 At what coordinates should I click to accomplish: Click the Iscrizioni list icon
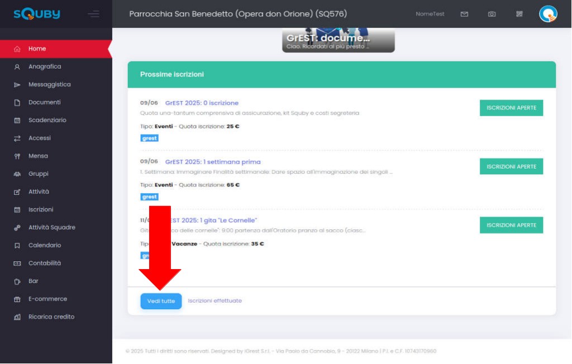(x=17, y=210)
